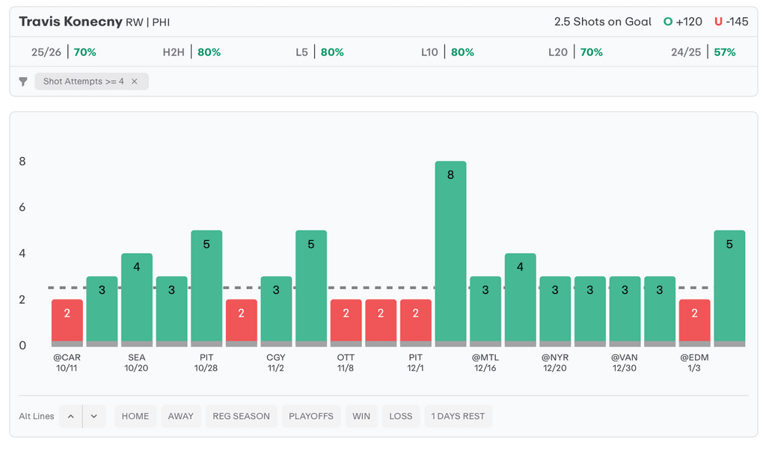Toggle the HOME games filter
The image size is (766, 449).
click(x=135, y=416)
